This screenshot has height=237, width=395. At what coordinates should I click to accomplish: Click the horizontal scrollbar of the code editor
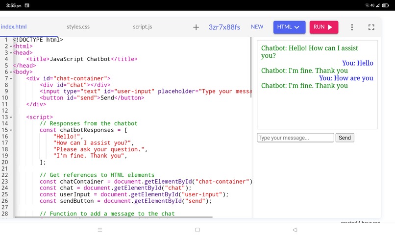coord(114,217)
